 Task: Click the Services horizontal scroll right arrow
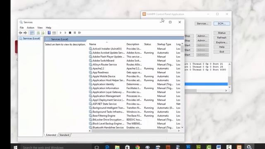[178, 131]
